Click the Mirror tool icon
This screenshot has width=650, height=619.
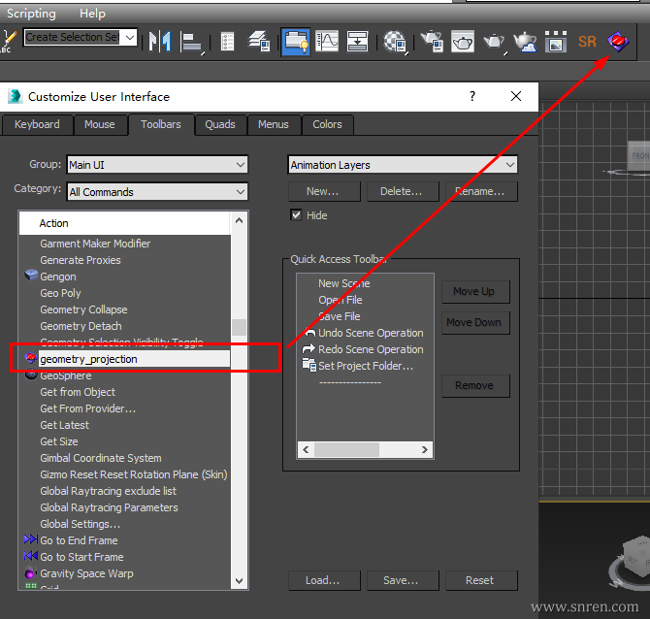[159, 41]
